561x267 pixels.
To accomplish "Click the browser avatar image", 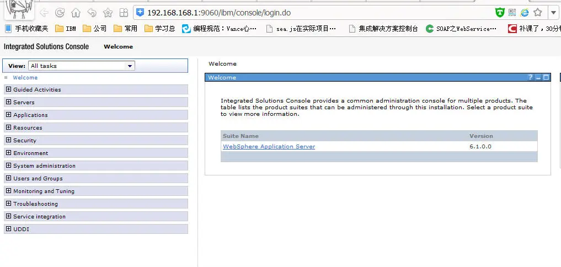I will 19,9.
